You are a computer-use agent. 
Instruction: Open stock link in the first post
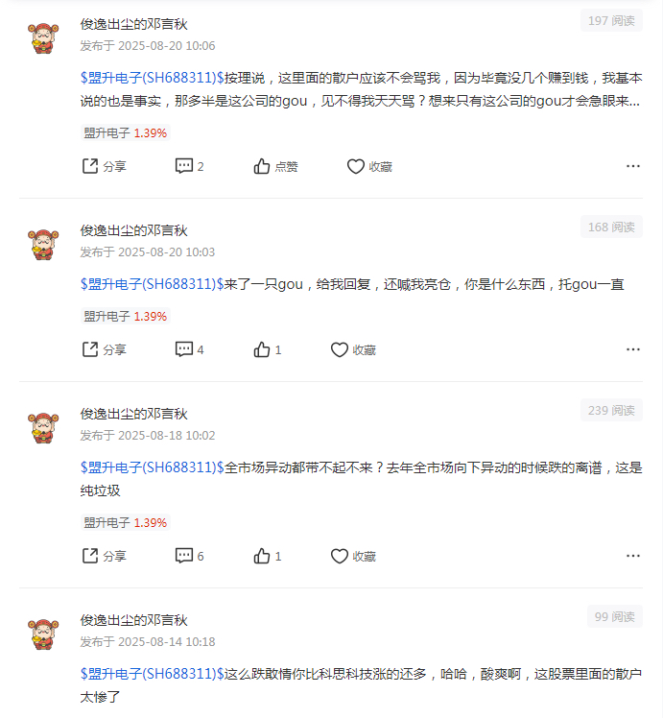[152, 78]
